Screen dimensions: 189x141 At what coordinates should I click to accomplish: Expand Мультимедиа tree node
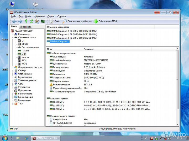(x=13, y=77)
